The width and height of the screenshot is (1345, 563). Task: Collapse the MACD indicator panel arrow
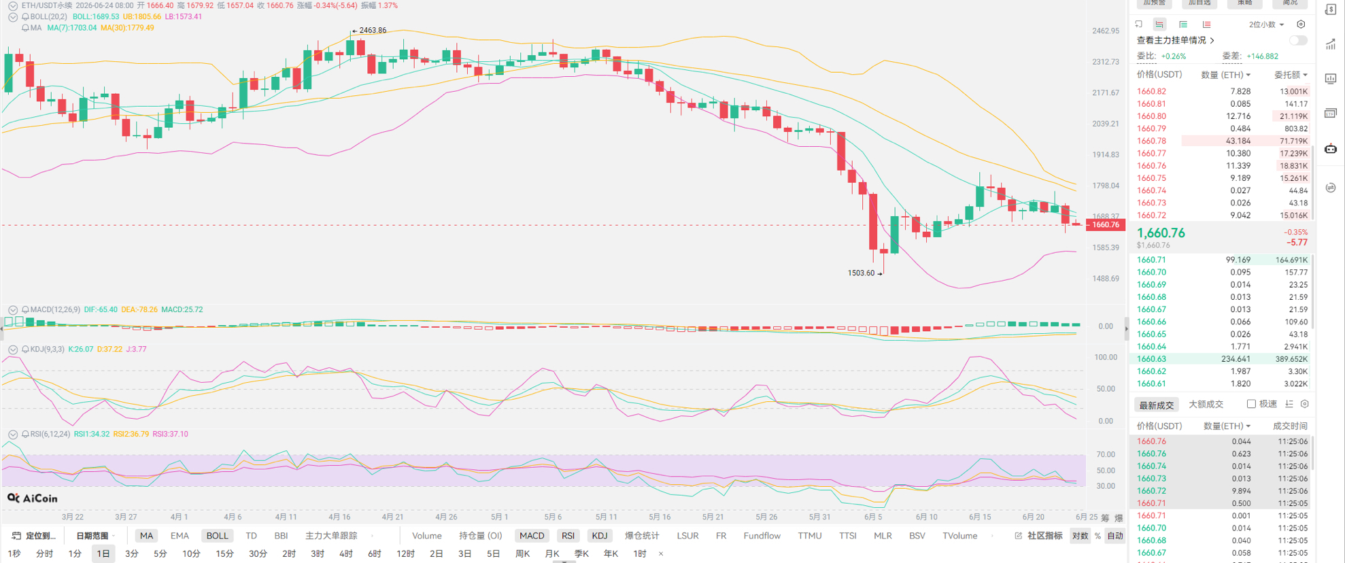[13, 310]
